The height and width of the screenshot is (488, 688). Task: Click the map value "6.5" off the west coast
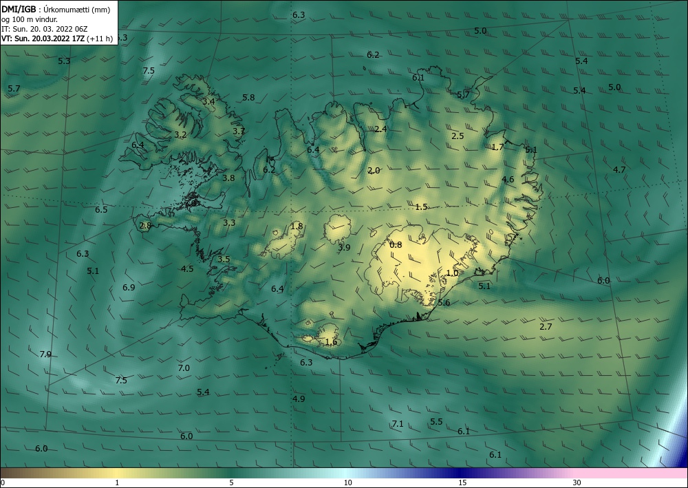pyautogui.click(x=101, y=210)
